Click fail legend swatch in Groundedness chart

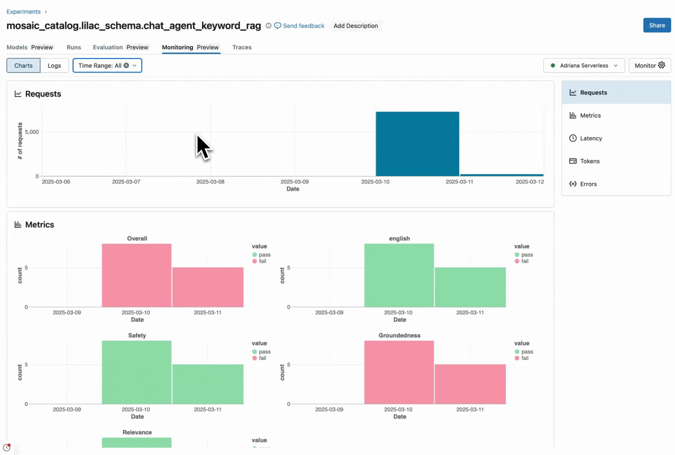517,358
